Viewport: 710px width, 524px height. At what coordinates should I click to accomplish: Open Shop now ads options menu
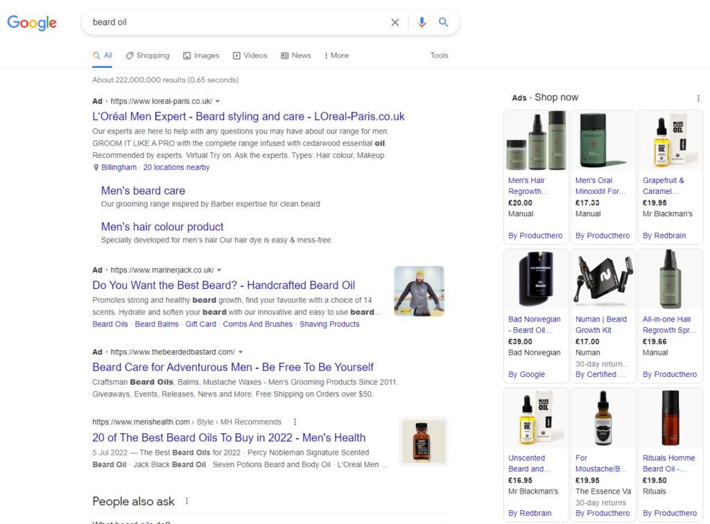coord(698,98)
